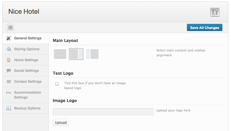
Task: Choose the left sidebar layout option
Action: pyautogui.click(x=92, y=54)
